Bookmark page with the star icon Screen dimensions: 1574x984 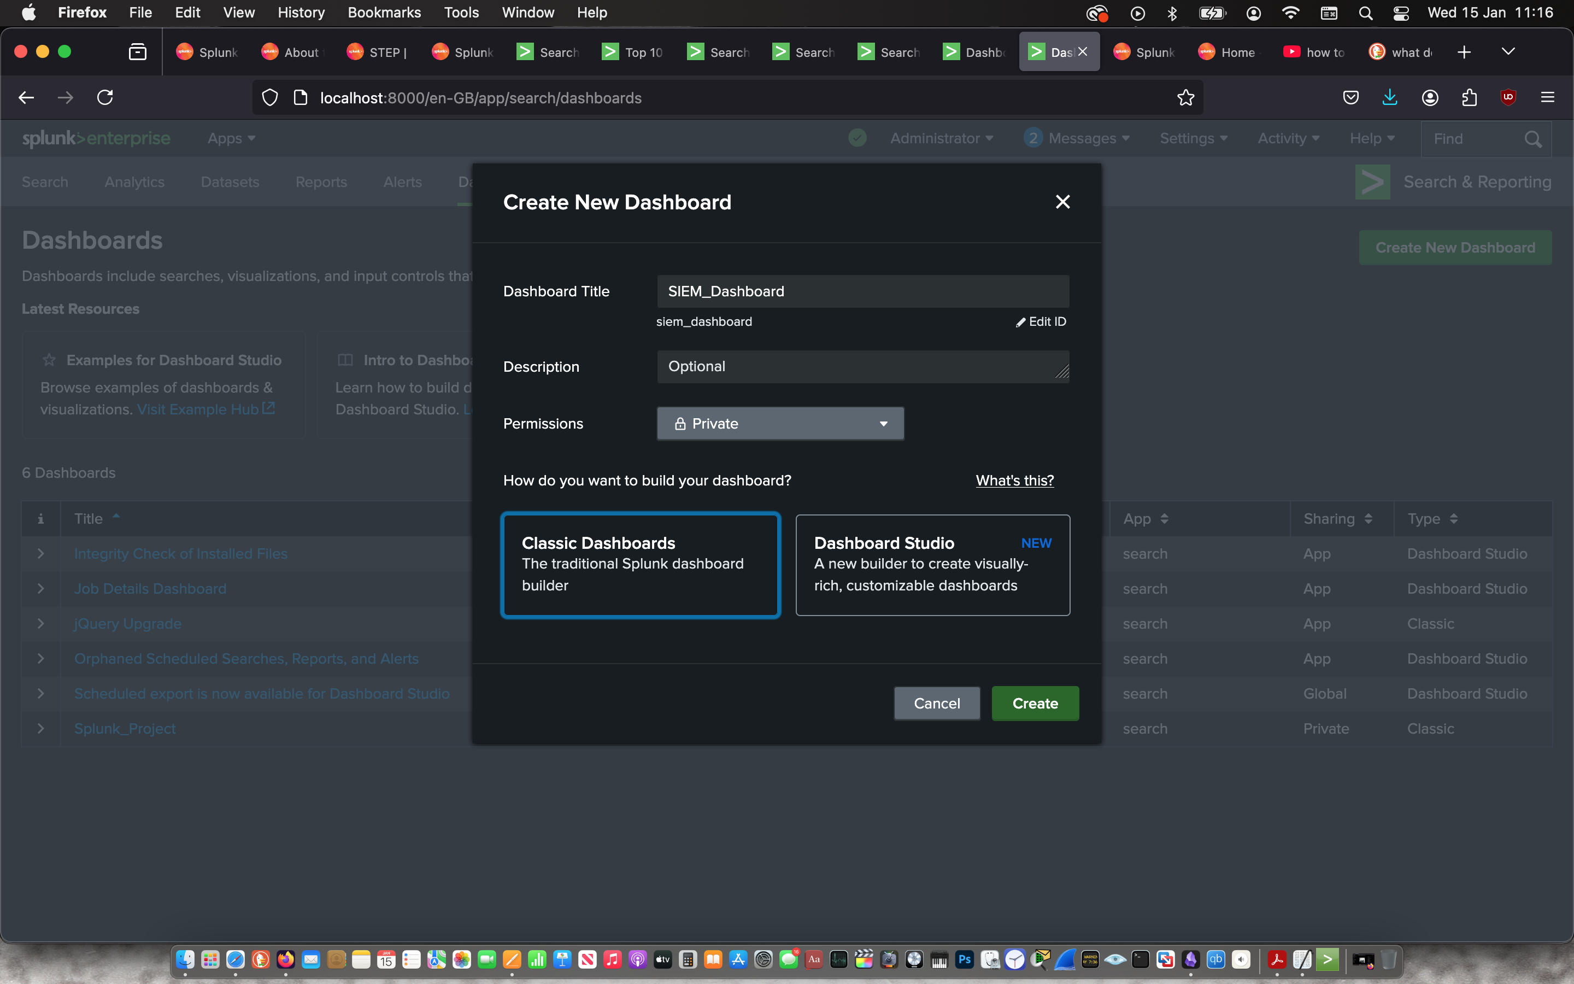tap(1185, 98)
